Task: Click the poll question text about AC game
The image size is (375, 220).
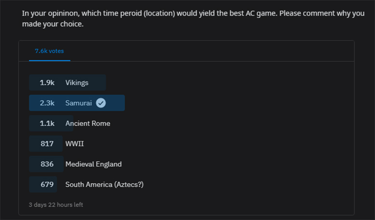Action: coord(193,18)
